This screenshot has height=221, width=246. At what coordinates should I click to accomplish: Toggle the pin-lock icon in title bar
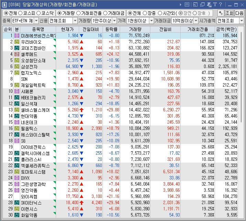point(209,5)
